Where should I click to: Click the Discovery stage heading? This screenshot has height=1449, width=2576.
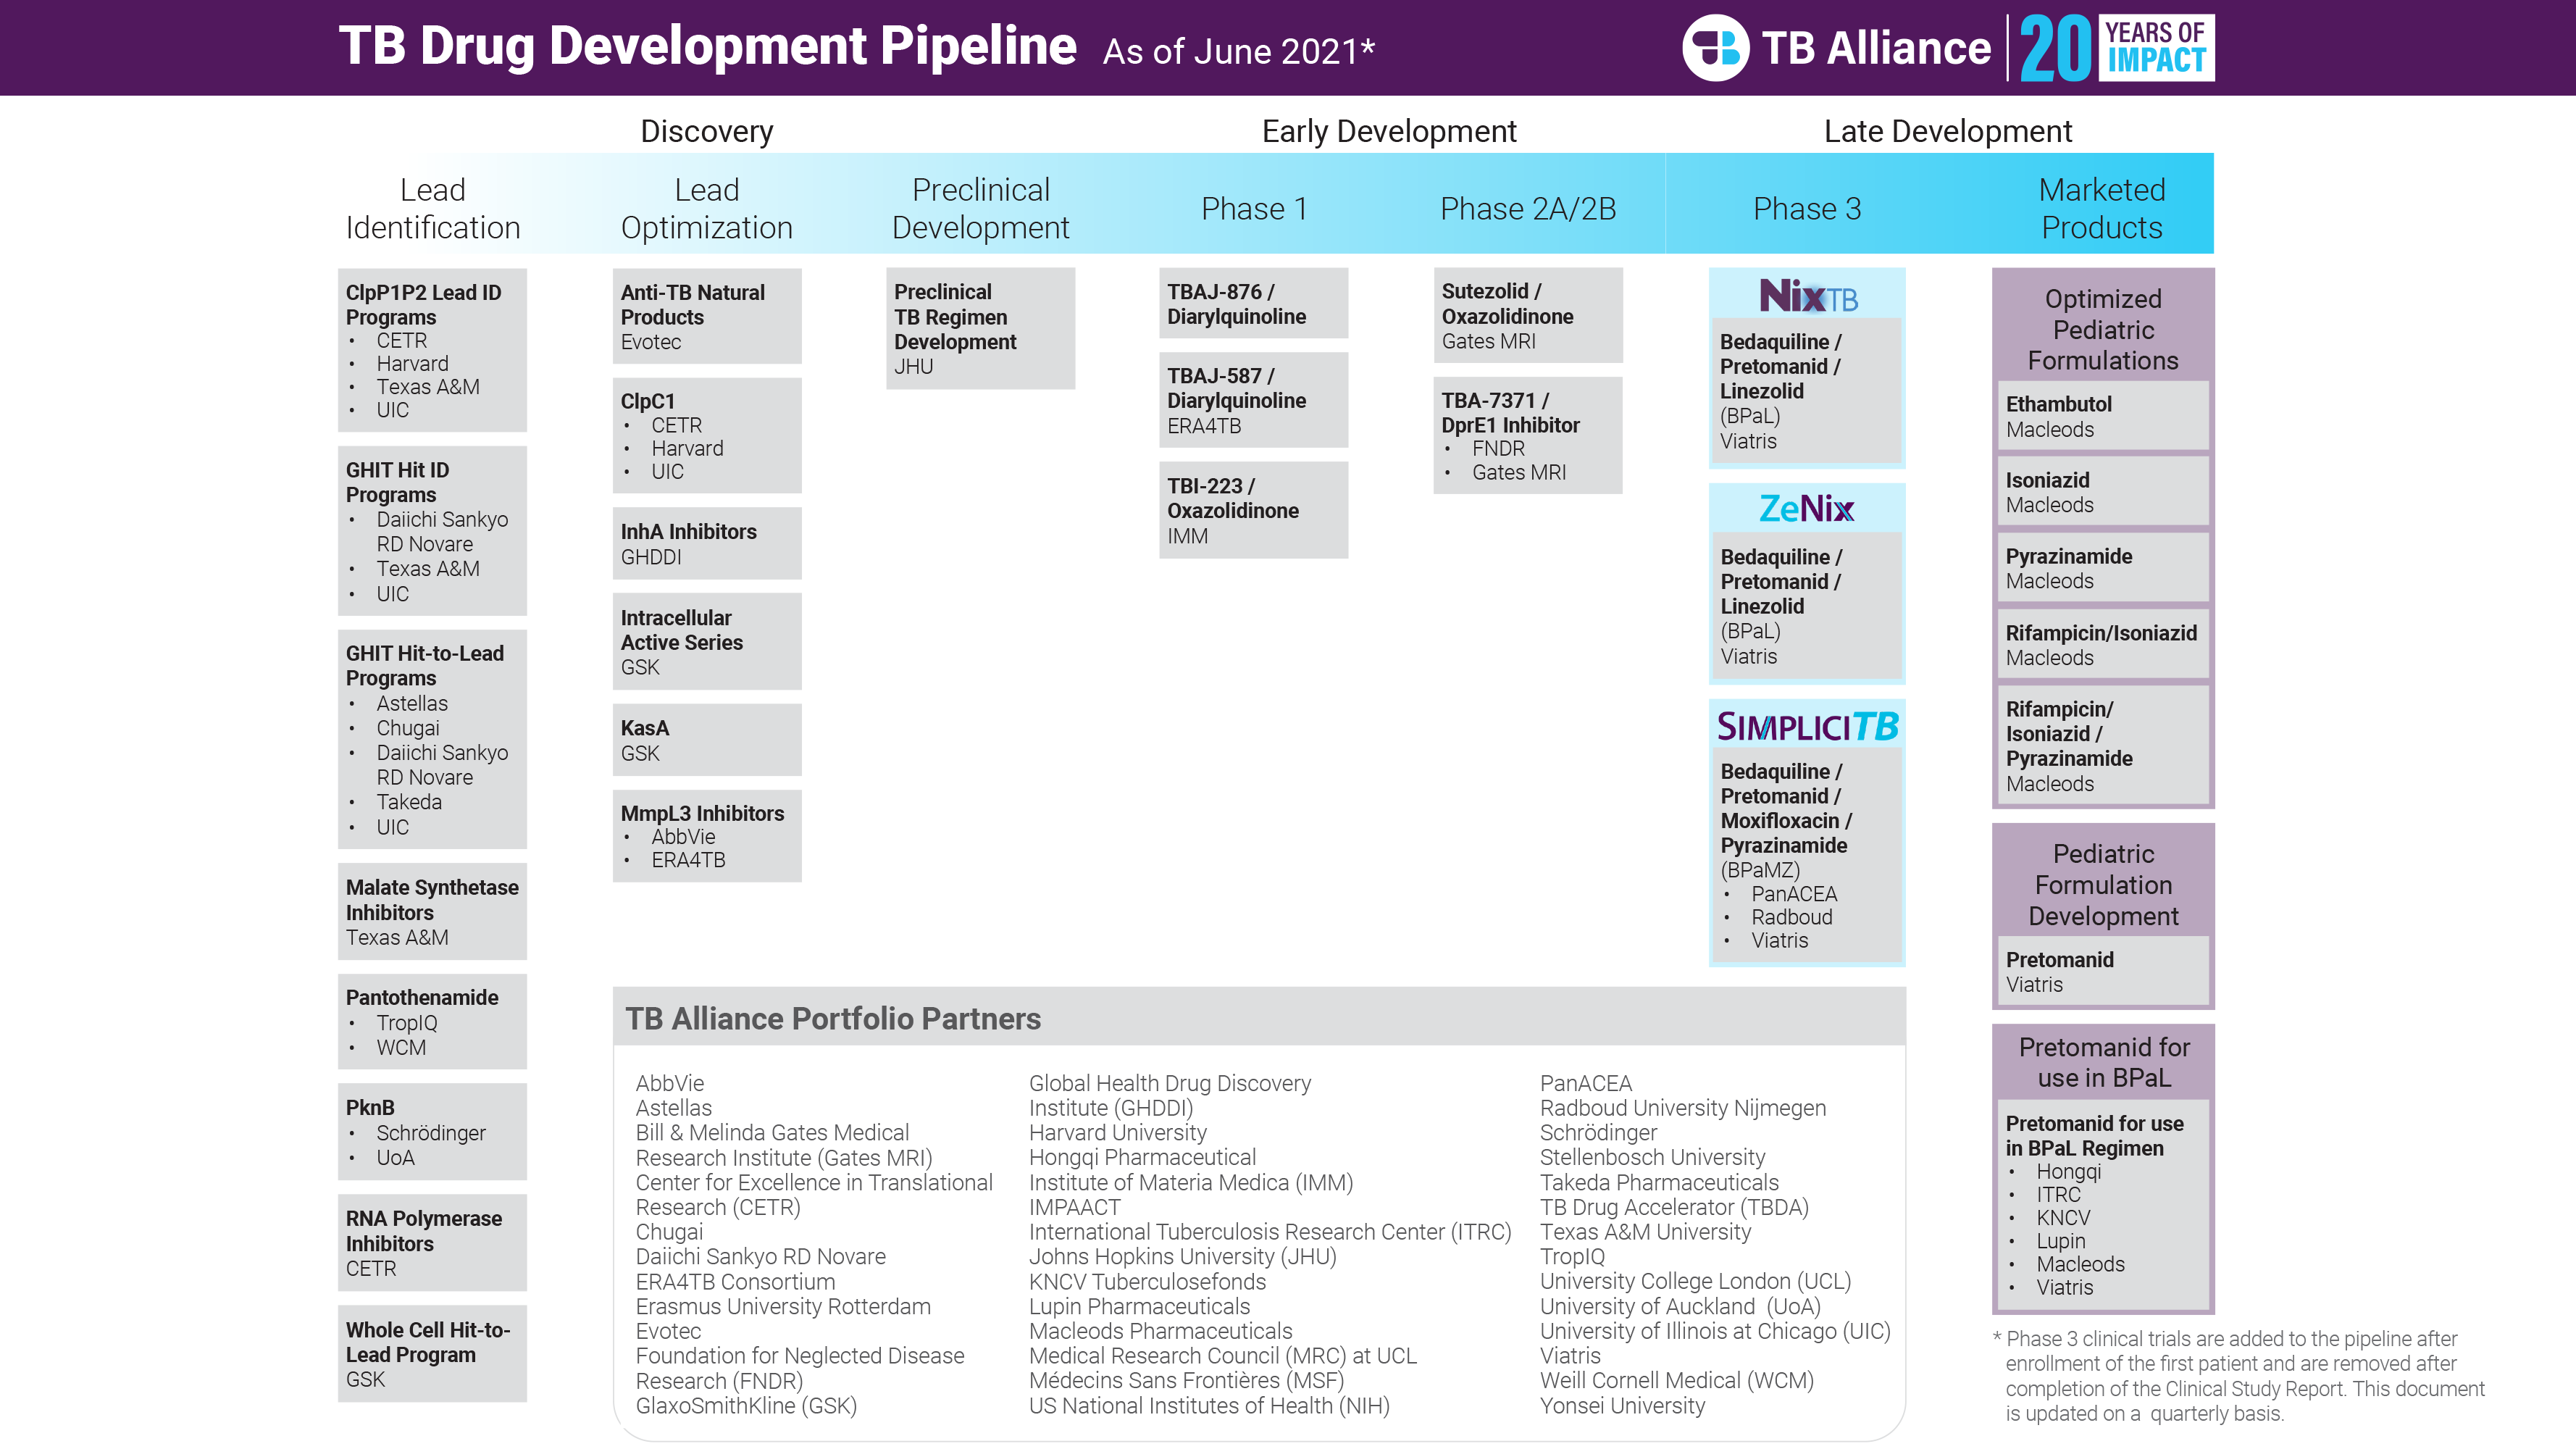[x=707, y=131]
